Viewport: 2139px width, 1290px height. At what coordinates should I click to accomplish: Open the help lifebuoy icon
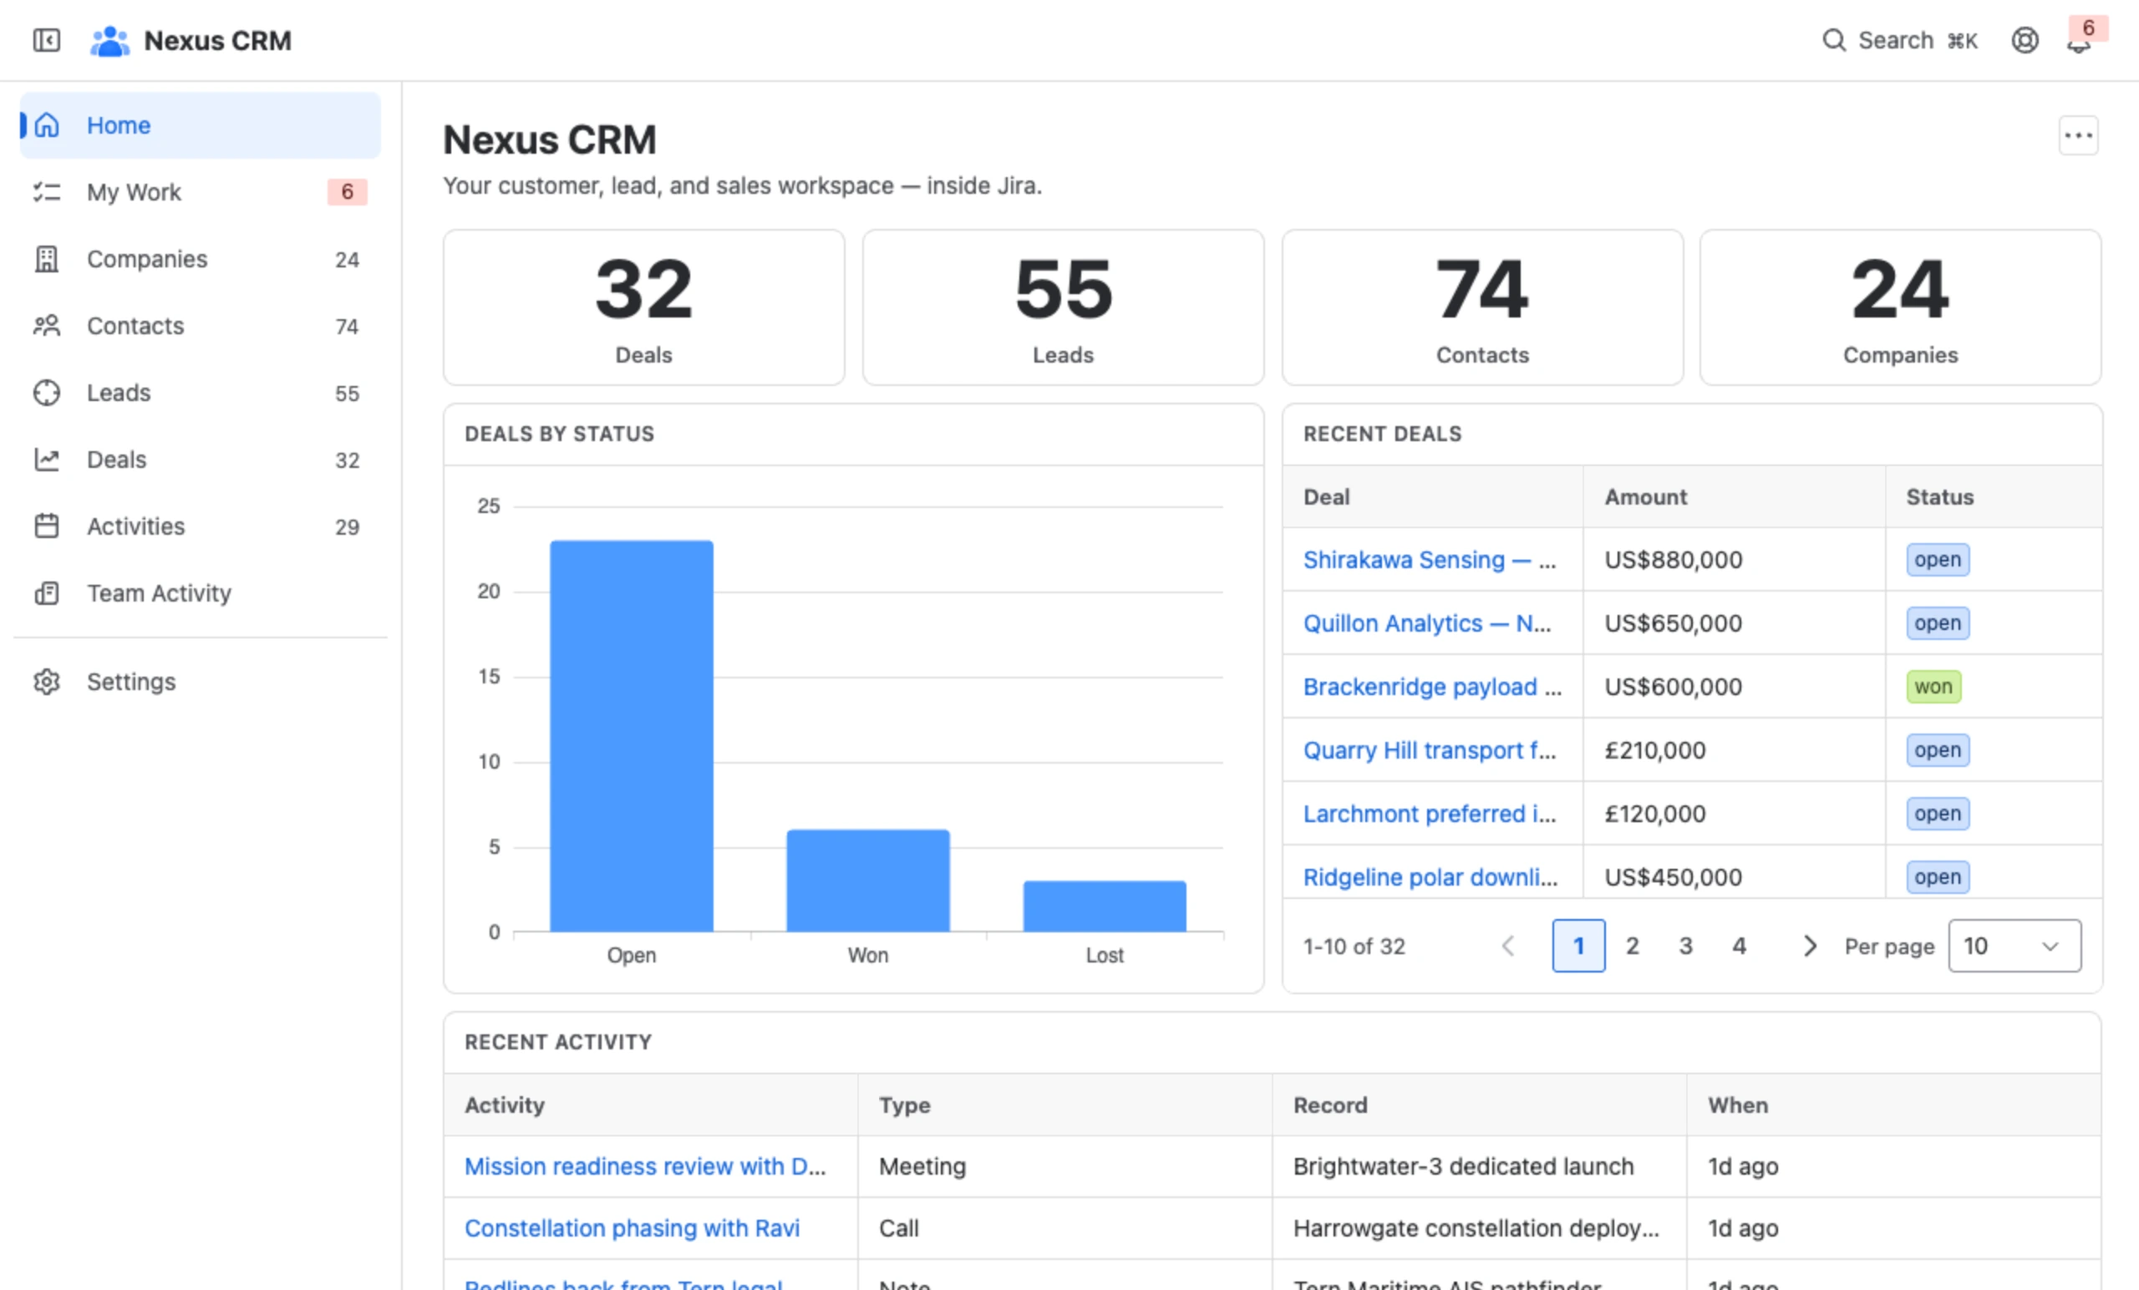[x=2025, y=40]
